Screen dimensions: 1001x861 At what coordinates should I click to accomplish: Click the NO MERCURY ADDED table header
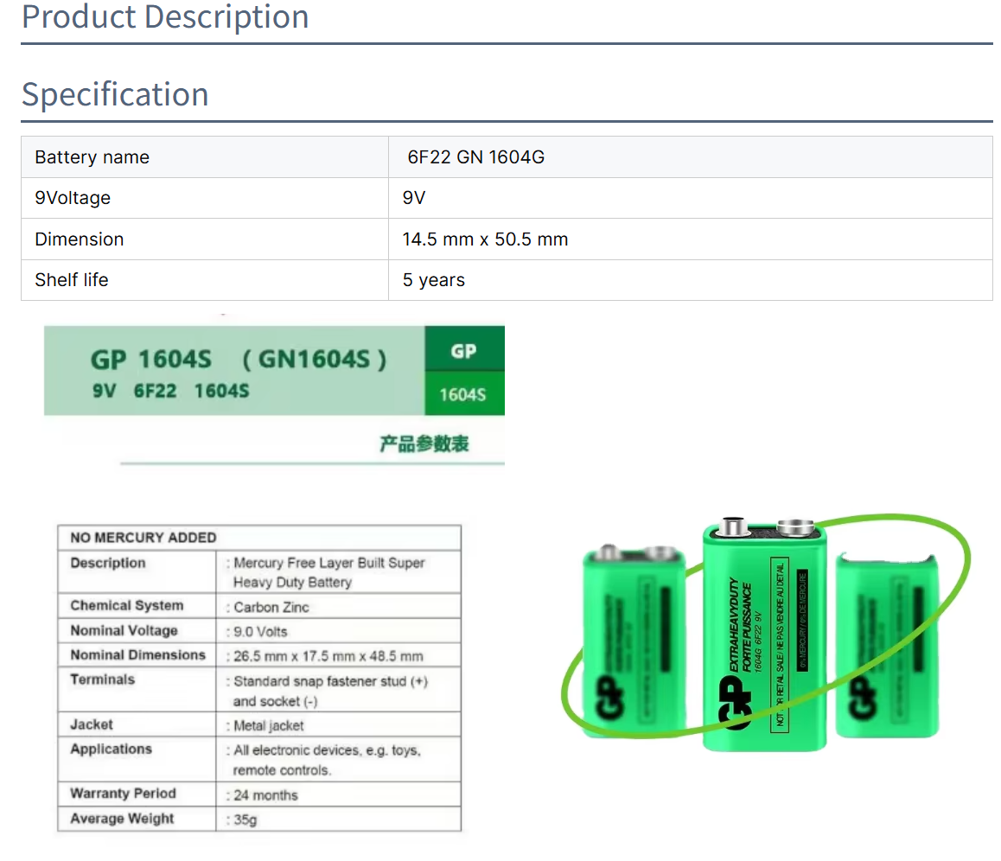tap(259, 538)
